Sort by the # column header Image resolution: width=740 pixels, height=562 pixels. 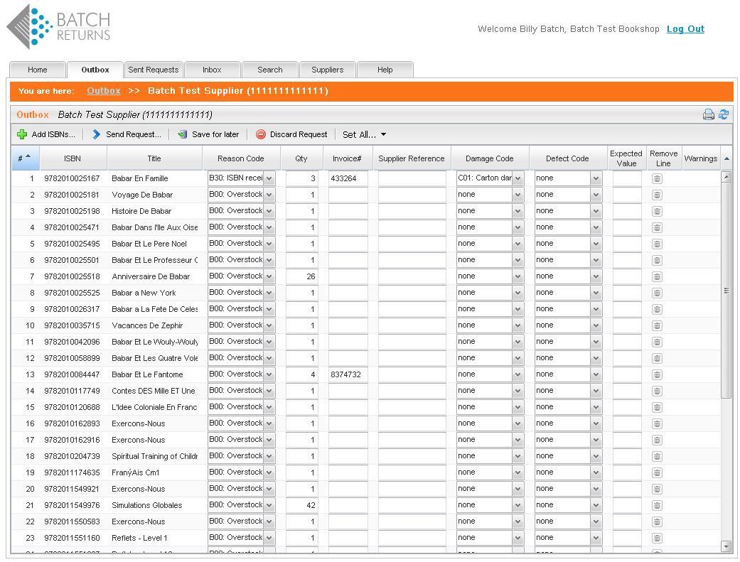coord(26,158)
